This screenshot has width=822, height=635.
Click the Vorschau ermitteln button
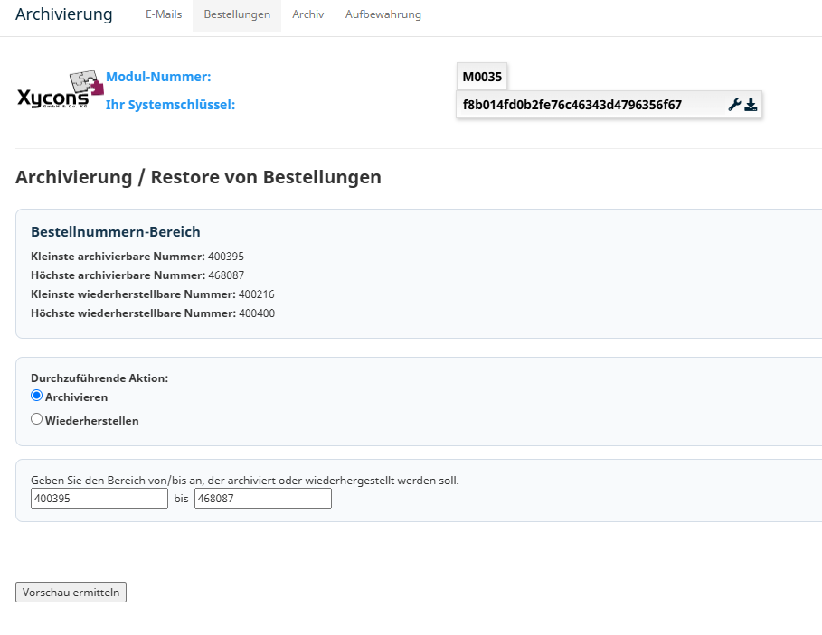click(71, 592)
